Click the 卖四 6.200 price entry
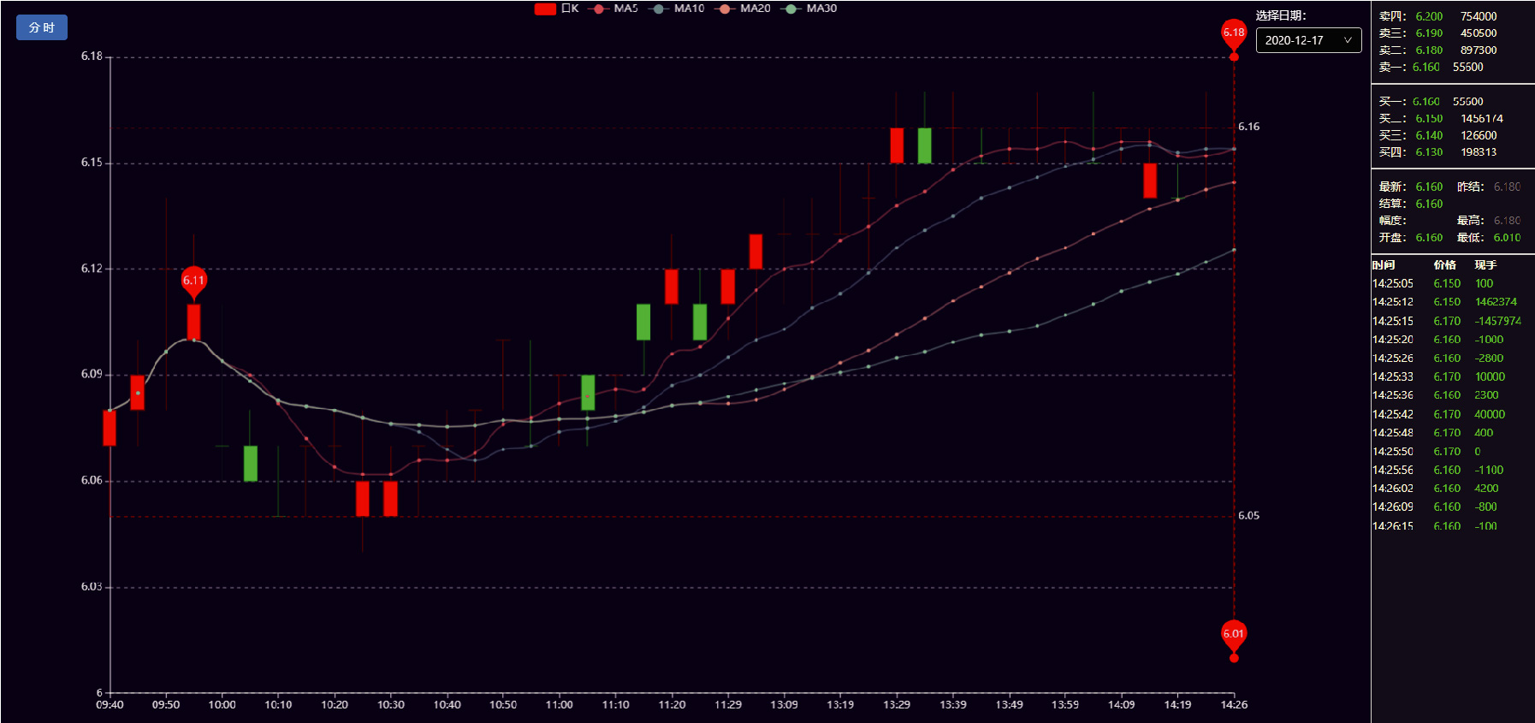The height and width of the screenshot is (723, 1535). click(x=1428, y=16)
